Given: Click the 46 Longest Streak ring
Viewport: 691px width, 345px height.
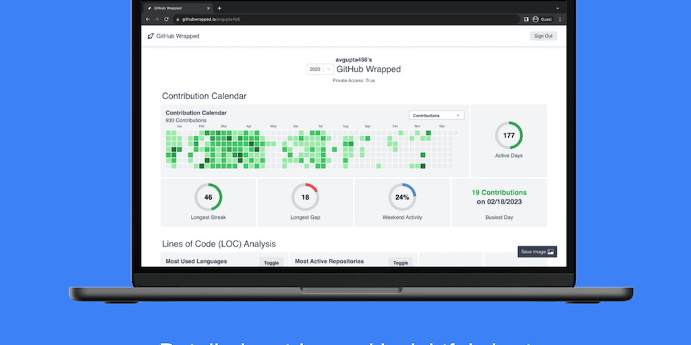Looking at the screenshot, I should [x=209, y=197].
